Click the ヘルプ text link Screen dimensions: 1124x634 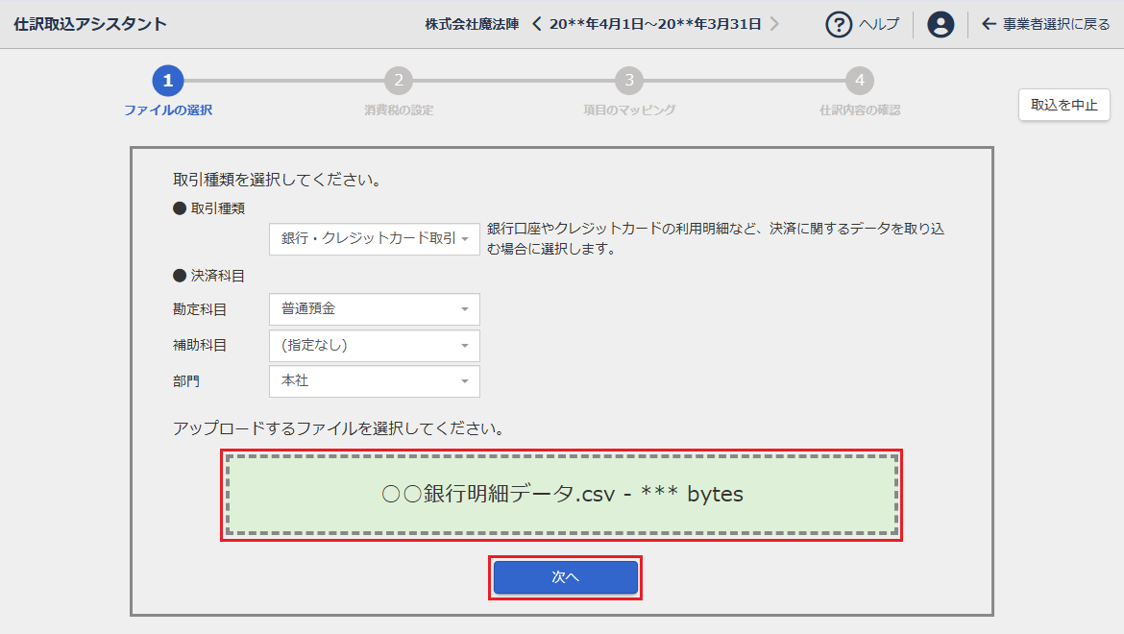tap(878, 24)
